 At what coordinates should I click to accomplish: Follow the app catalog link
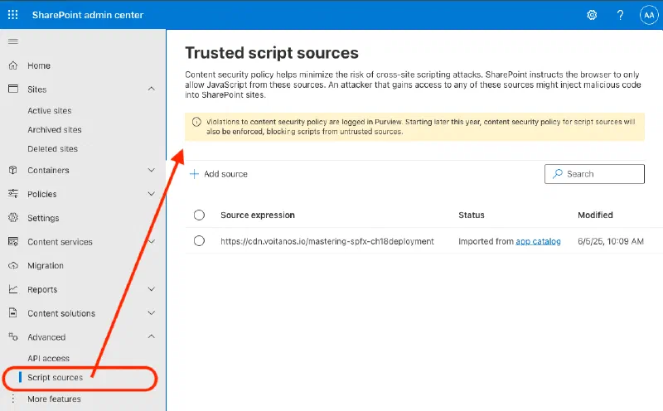(538, 241)
